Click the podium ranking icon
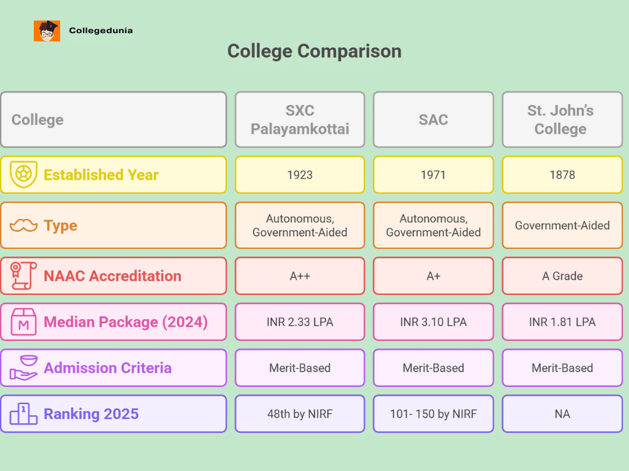Viewport: 629px width, 471px height. (23, 414)
